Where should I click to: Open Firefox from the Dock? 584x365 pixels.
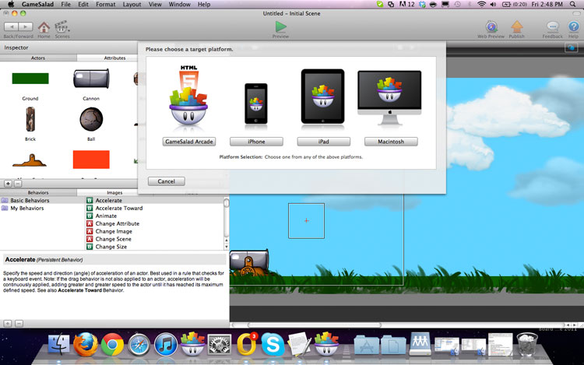85,345
